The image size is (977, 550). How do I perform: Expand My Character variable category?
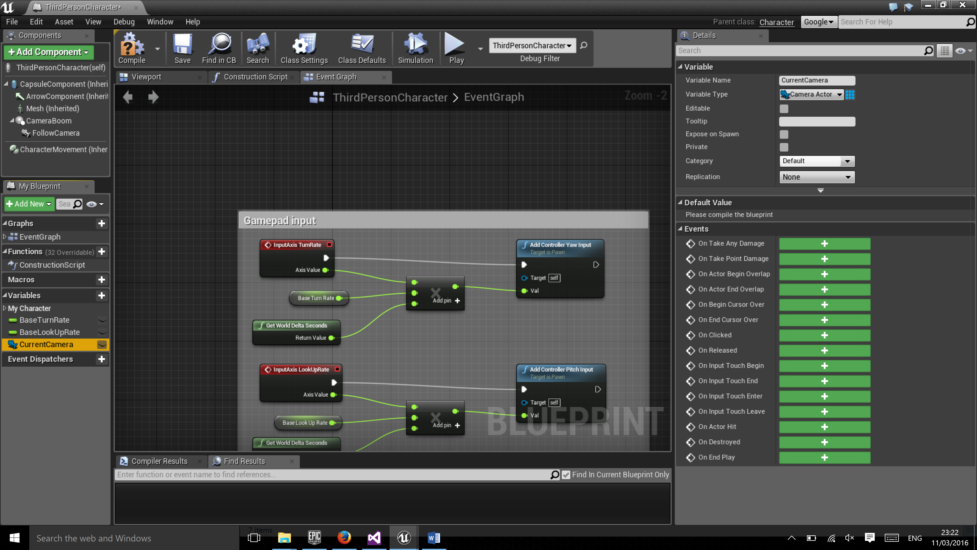click(x=5, y=308)
